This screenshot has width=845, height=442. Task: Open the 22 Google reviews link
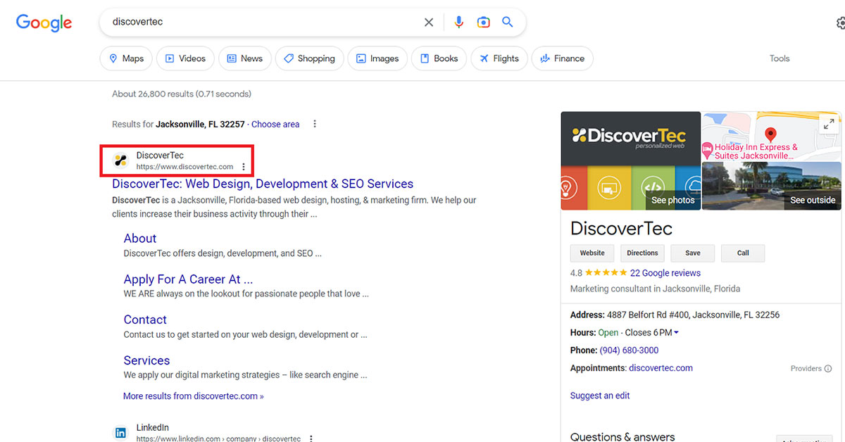coord(665,273)
